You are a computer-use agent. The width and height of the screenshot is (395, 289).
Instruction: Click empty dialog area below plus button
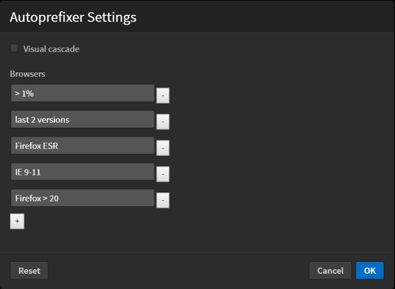click(148, 239)
